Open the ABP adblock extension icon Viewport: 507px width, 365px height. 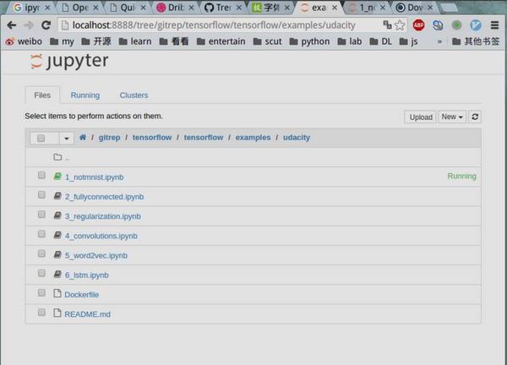[x=419, y=25]
